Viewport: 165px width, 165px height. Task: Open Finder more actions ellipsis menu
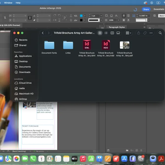151,33
